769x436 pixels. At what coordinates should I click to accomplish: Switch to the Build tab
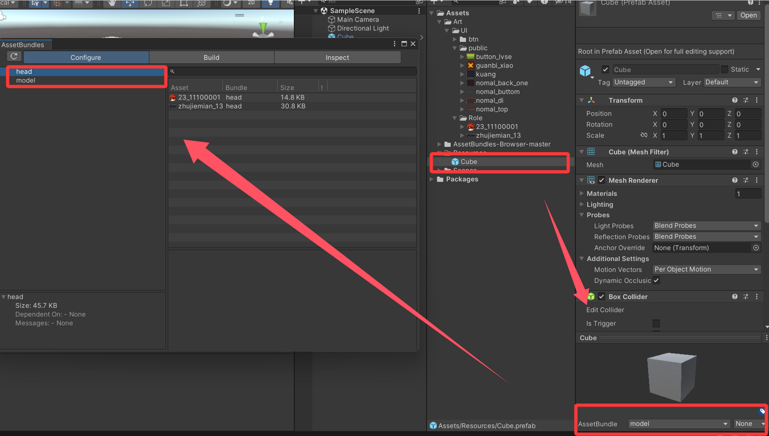211,57
